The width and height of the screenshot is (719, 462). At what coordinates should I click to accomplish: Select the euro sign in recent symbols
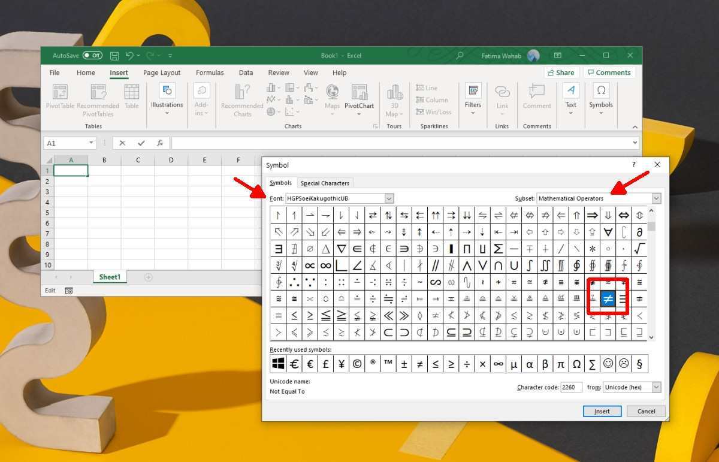pos(294,364)
